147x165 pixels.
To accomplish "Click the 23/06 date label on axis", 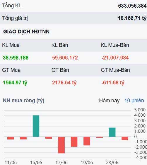I will pos(112,163).
